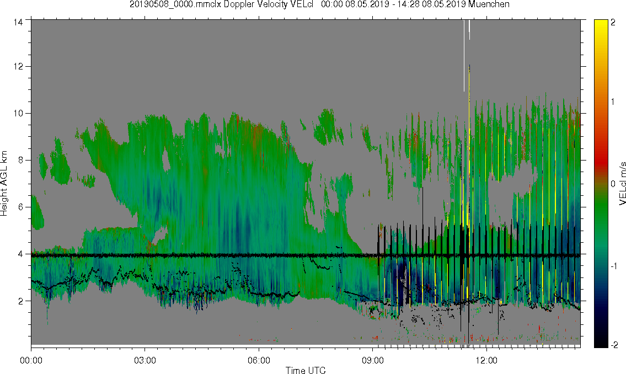
Task: Click the colorbar value 0
Action: (x=613, y=184)
